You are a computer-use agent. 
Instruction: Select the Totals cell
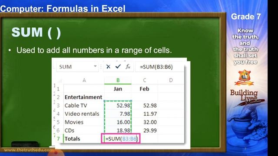click(x=84, y=139)
